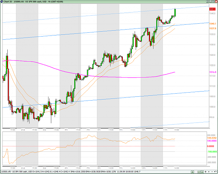The width and height of the screenshot is (218, 174).
Task: Zoom in with the plus icon
Action: coord(209,172)
